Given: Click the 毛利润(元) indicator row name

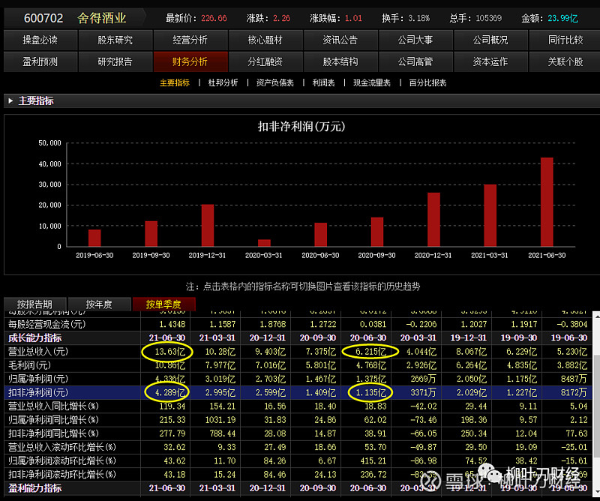Looking at the screenshot, I should pos(29,365).
